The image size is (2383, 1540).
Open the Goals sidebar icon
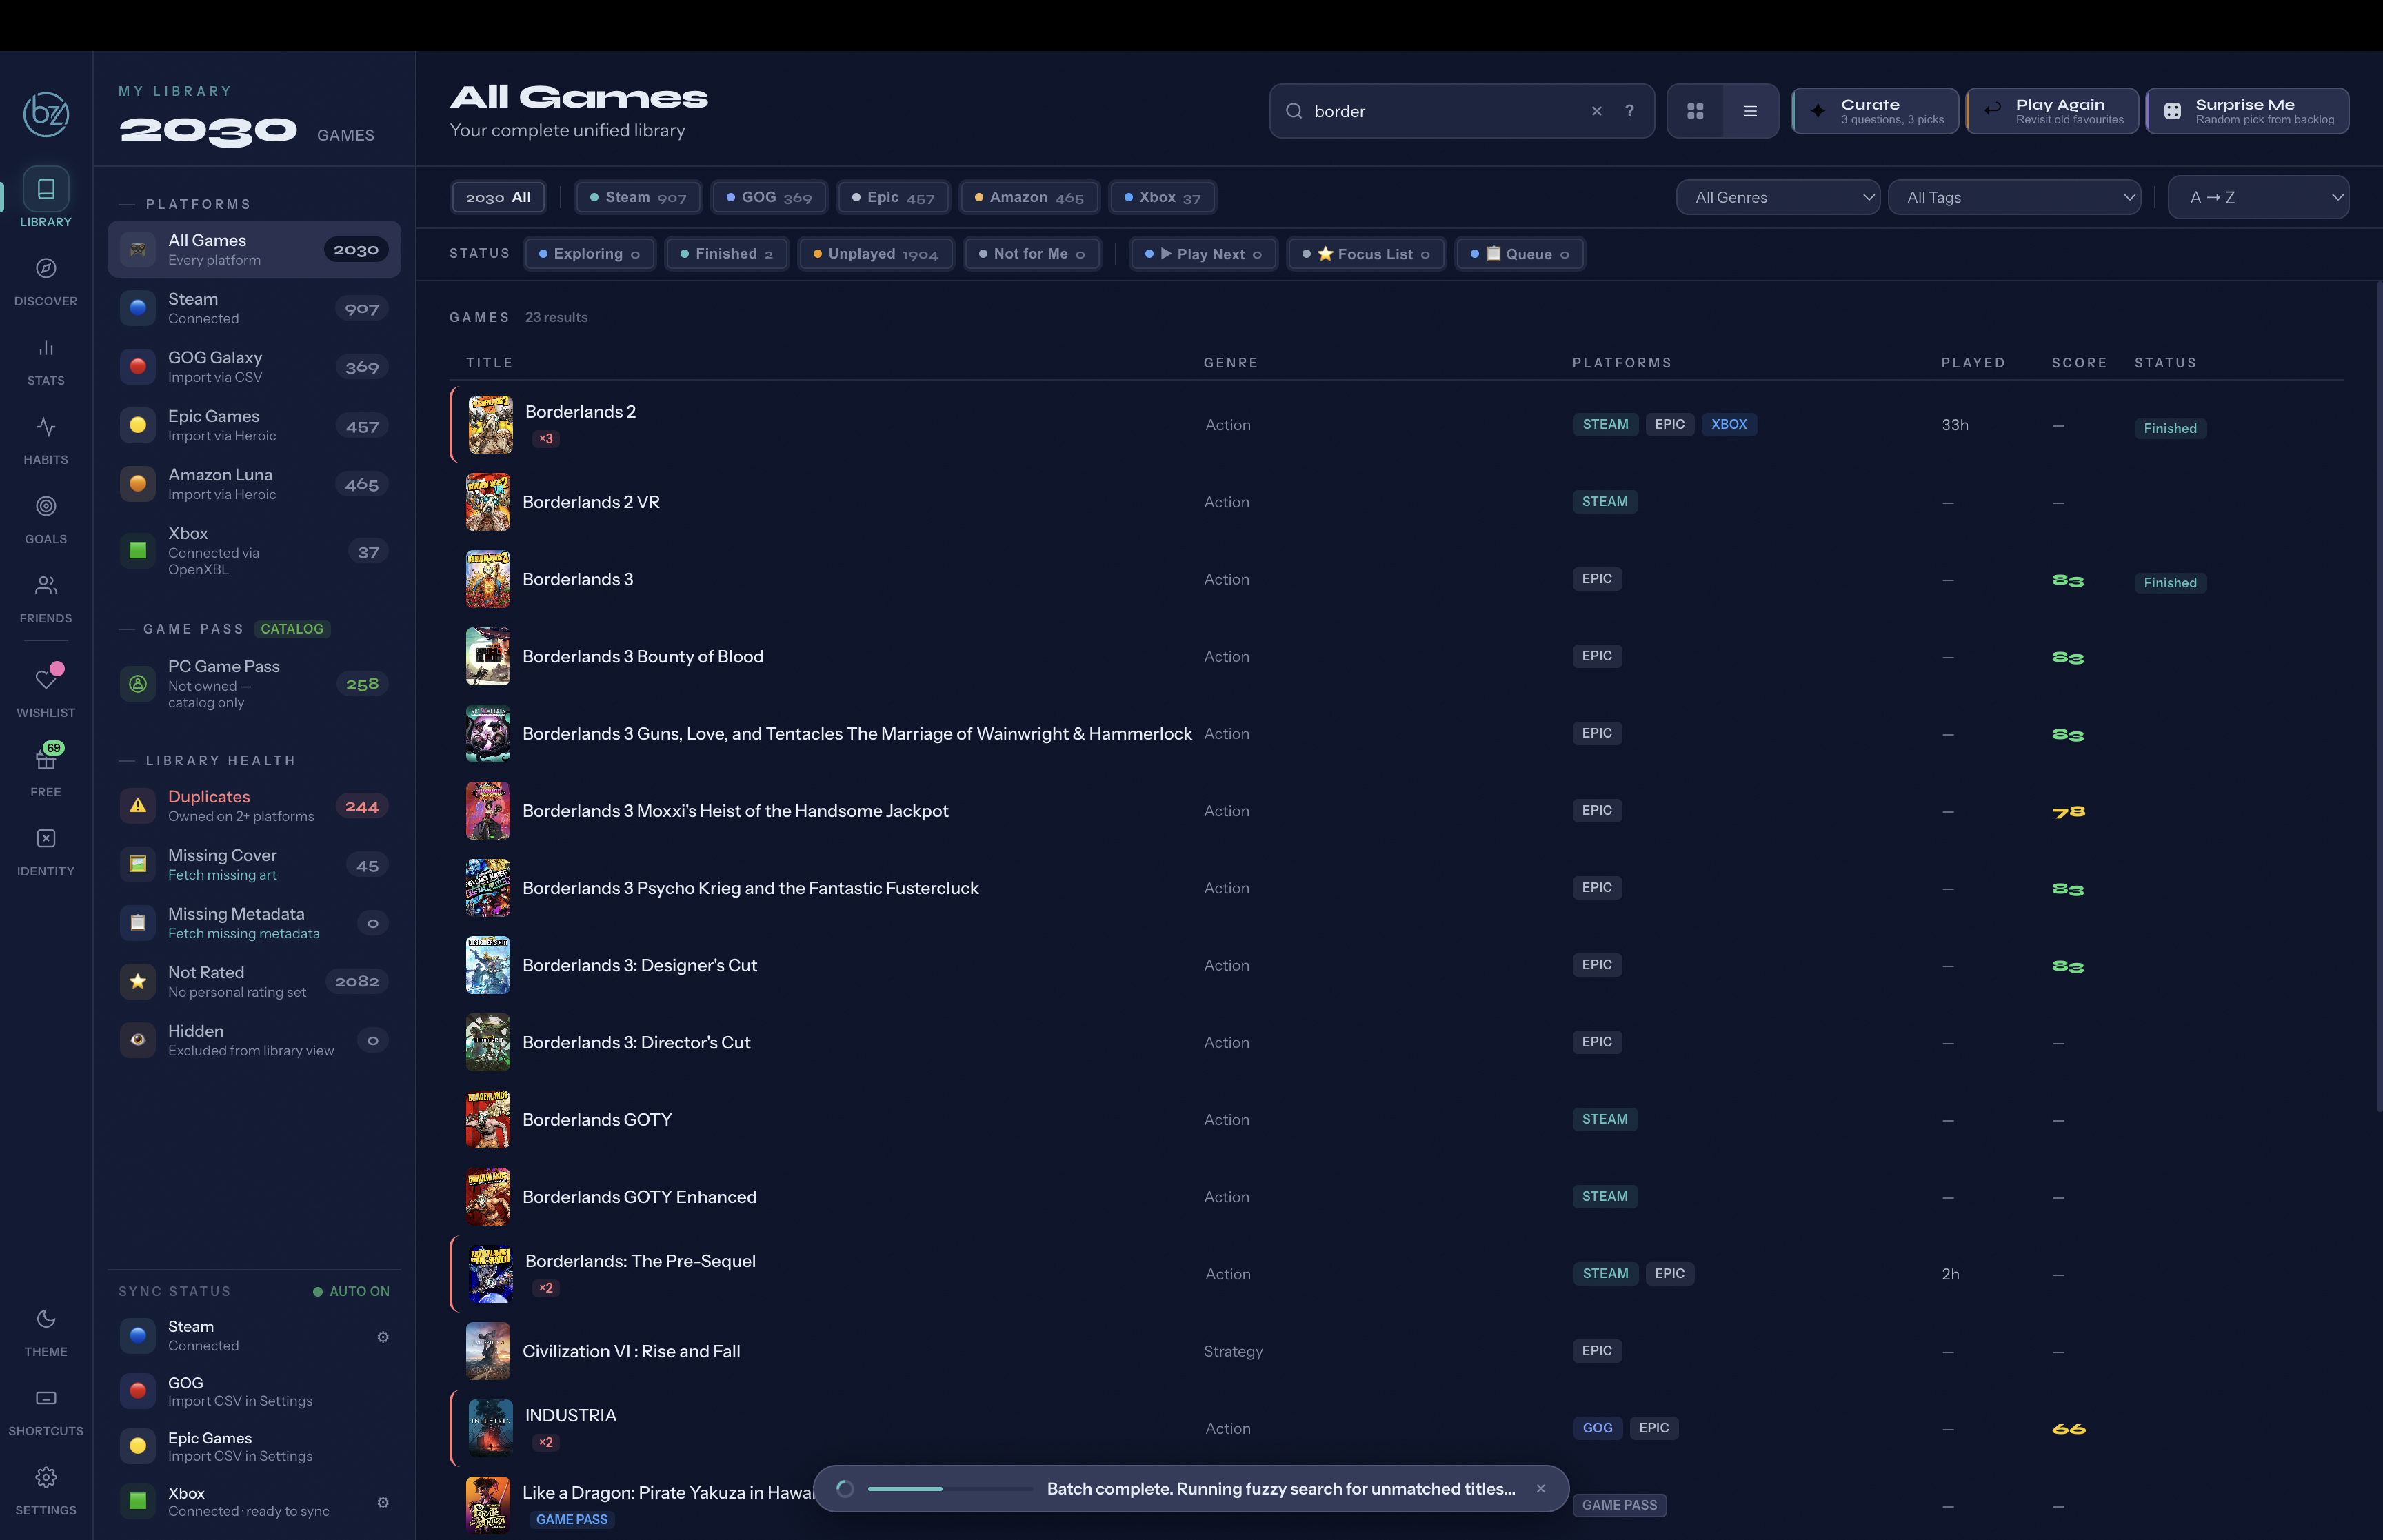(x=46, y=506)
